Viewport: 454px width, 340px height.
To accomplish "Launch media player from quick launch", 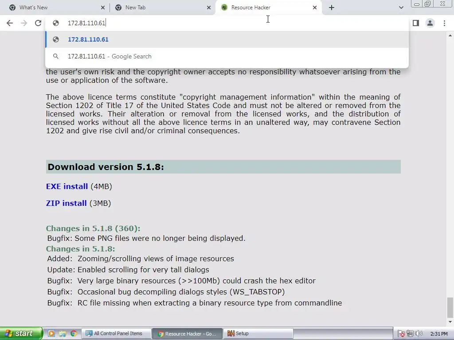I will click(x=51, y=333).
